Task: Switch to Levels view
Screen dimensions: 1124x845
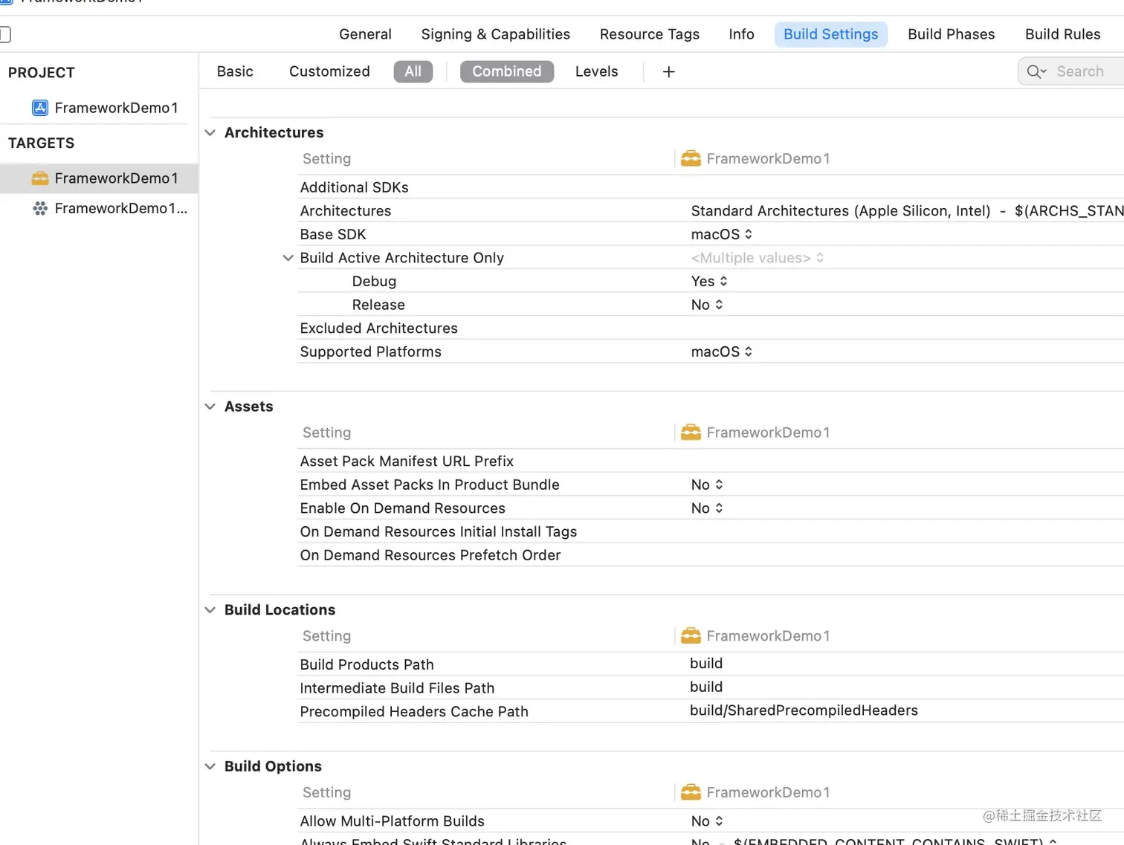Action: (x=596, y=71)
